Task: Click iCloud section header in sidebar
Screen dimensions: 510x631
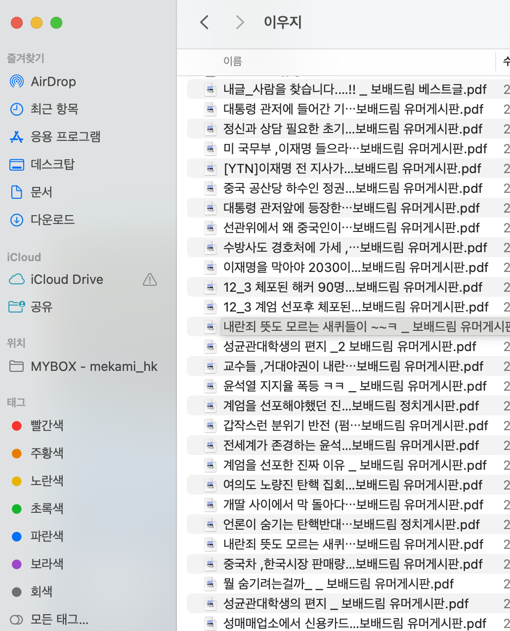Action: [24, 257]
